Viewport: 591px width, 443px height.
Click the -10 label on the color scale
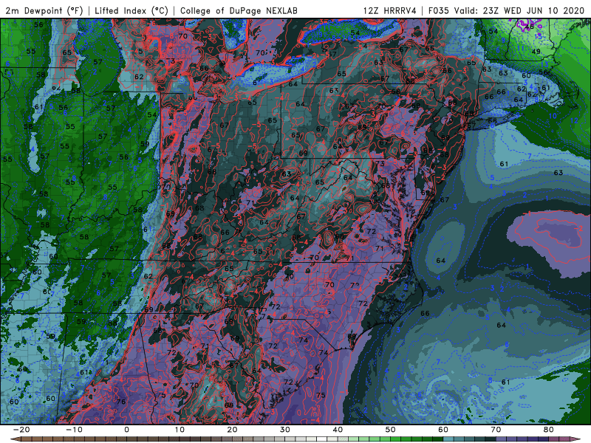pyautogui.click(x=74, y=430)
